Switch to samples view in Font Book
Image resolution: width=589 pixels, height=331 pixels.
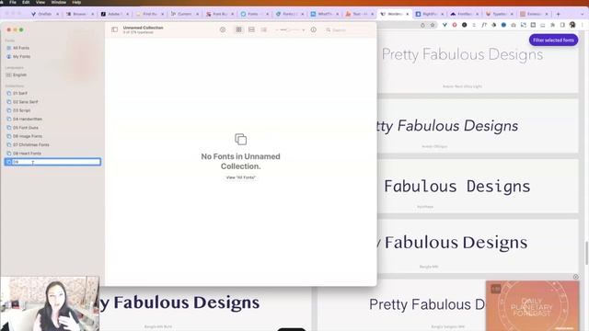click(x=251, y=29)
